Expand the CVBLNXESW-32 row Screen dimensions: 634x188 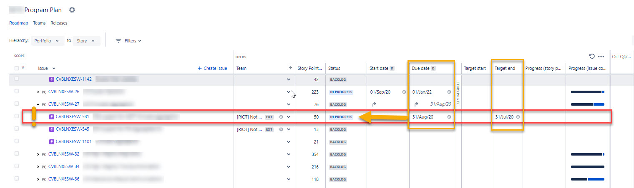coord(38,154)
